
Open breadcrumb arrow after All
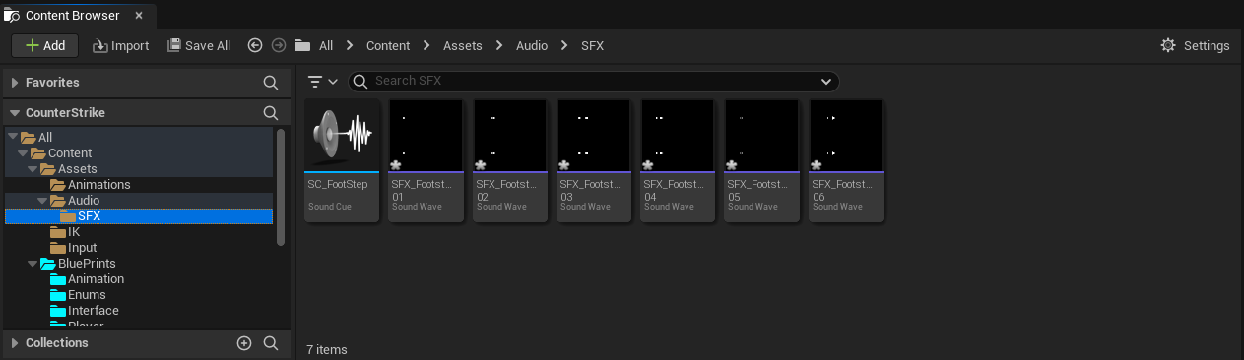coord(351,45)
